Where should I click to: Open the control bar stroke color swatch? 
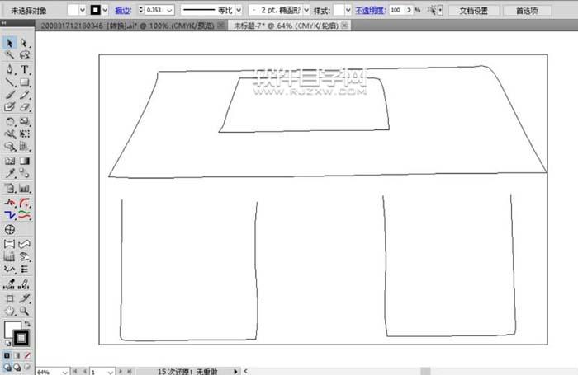coord(95,11)
